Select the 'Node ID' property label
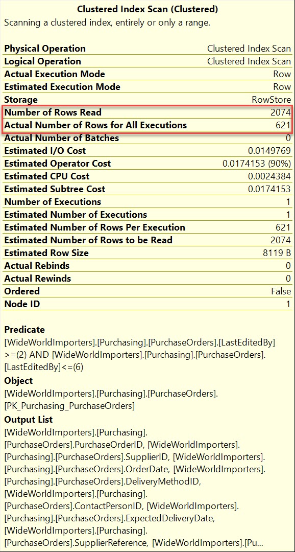Image resolution: width=295 pixels, height=552 pixels. 22,304
